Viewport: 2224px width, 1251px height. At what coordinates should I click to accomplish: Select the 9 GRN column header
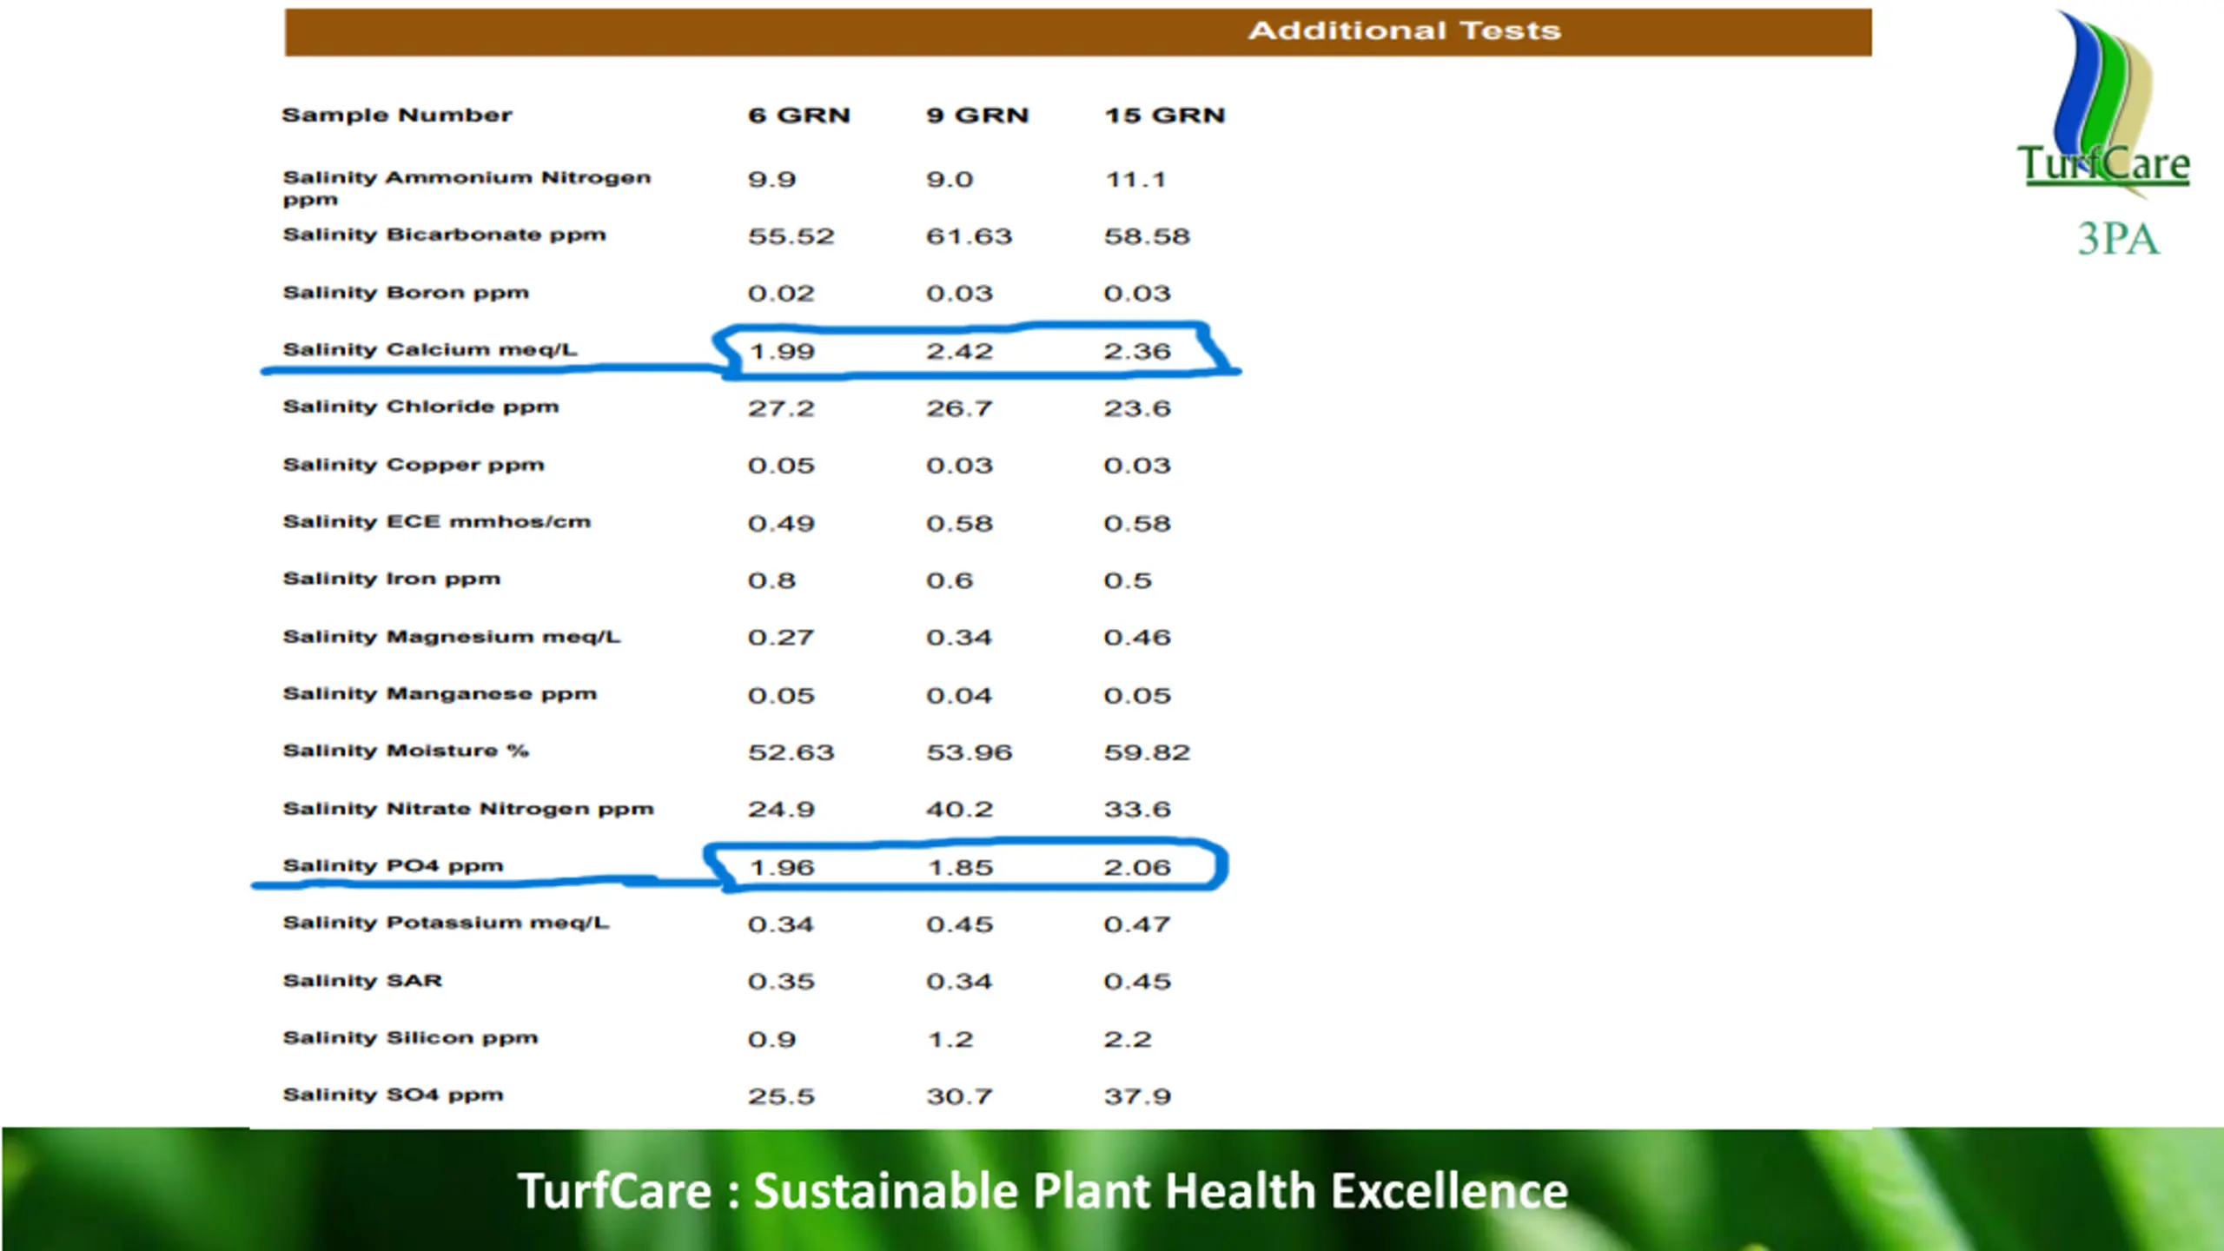977,116
